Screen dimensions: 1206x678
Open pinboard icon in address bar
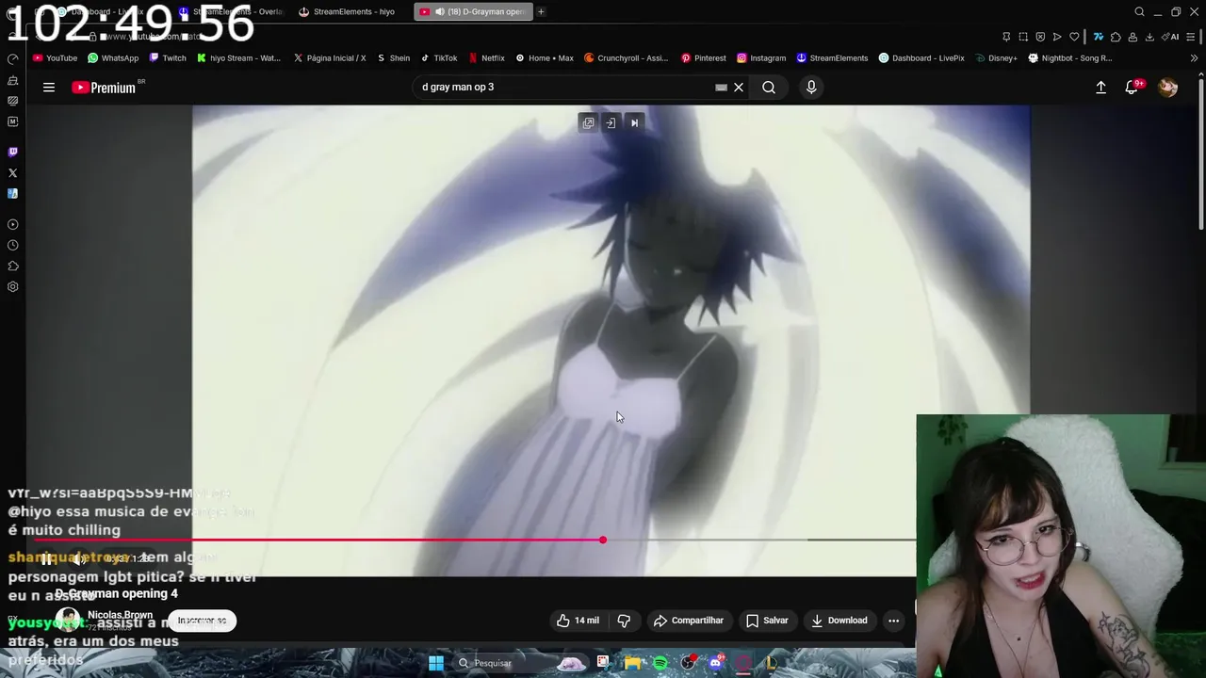(x=1006, y=37)
